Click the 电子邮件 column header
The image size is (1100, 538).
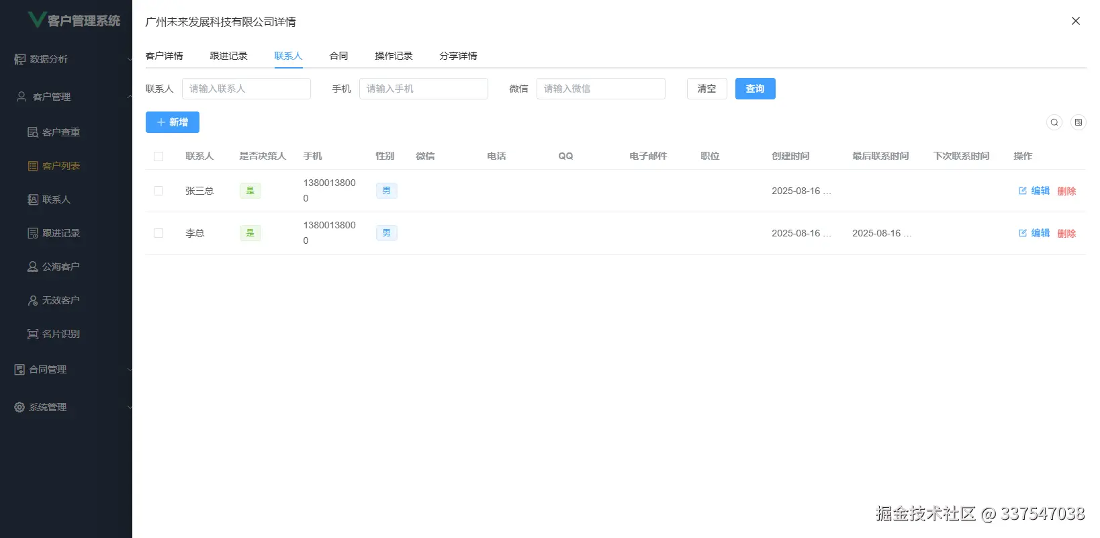pos(649,156)
